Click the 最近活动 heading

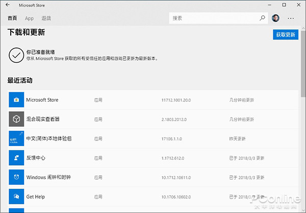point(20,80)
